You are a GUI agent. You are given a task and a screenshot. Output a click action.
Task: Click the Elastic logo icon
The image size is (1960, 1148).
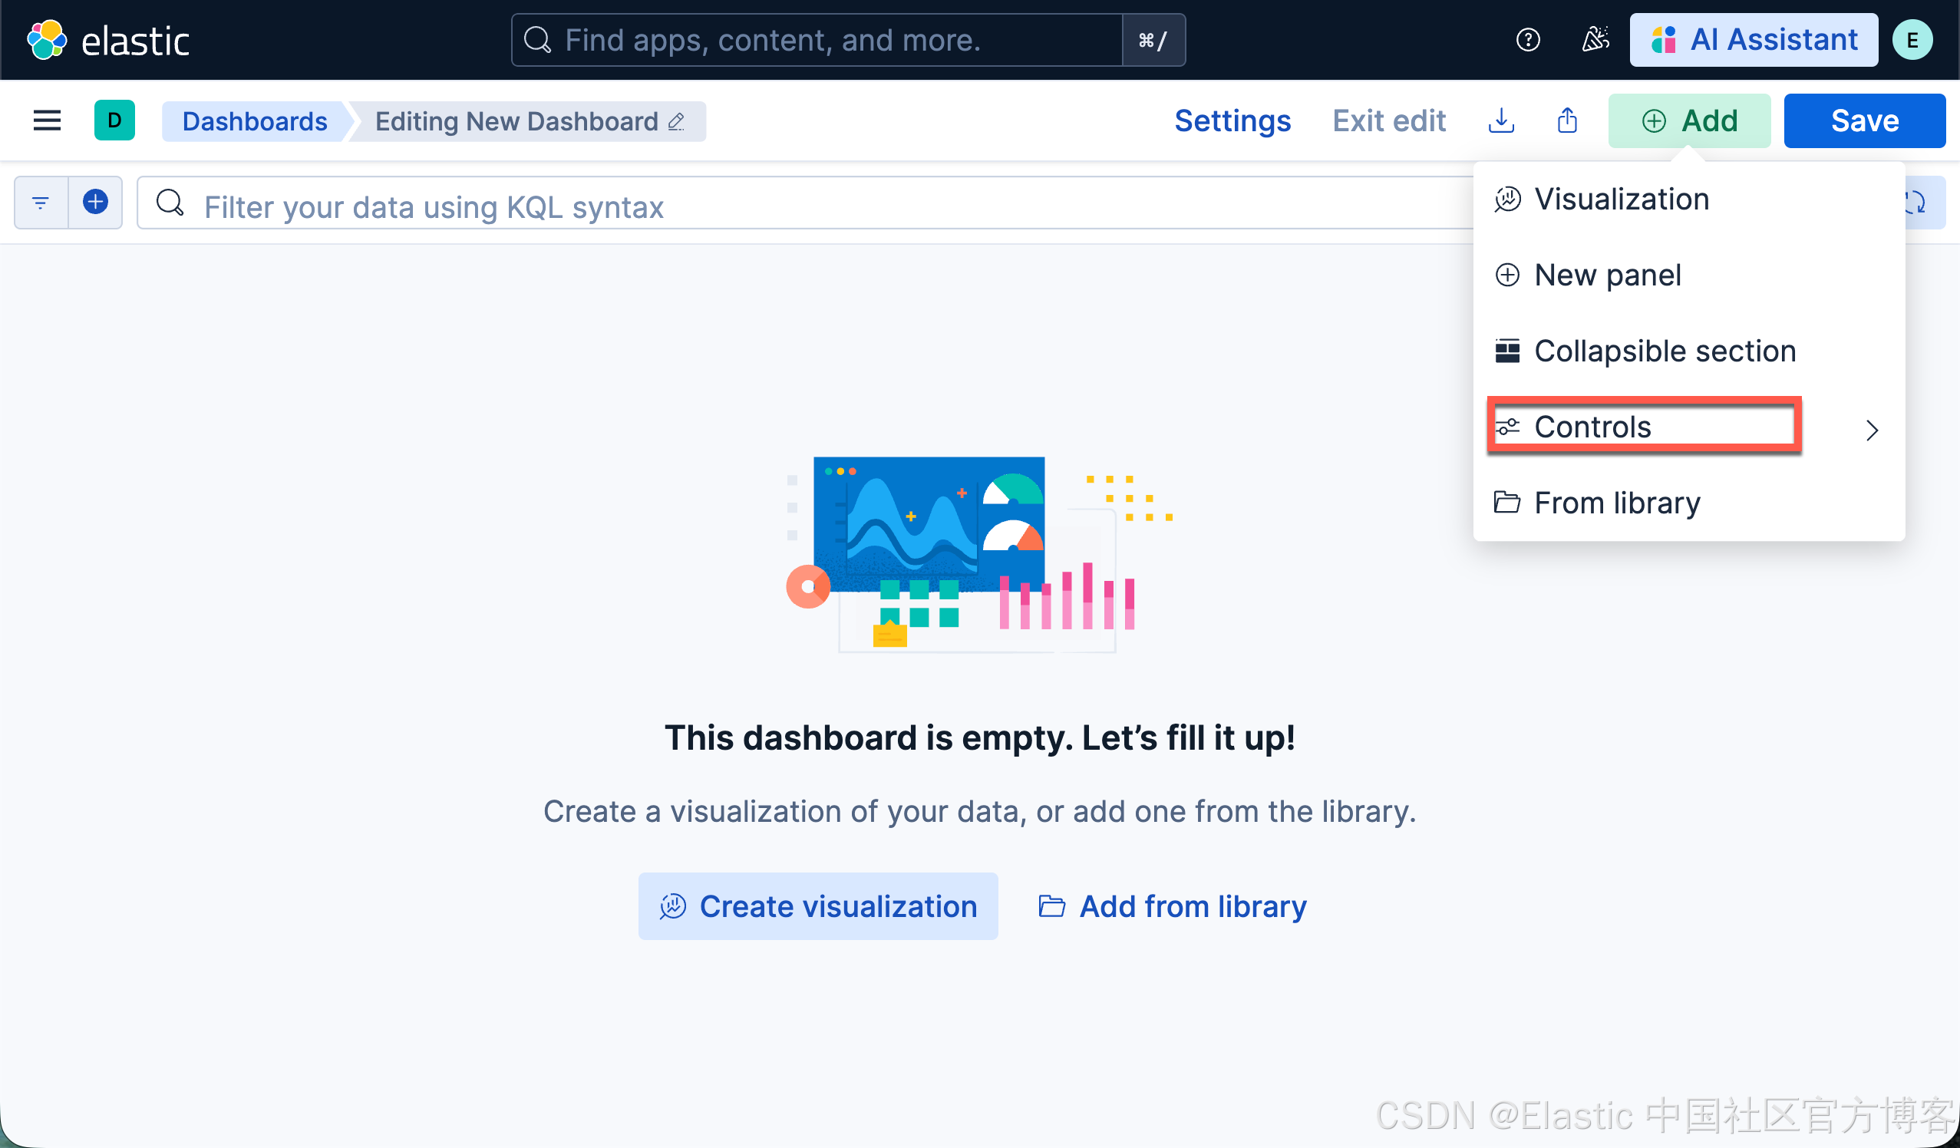click(47, 40)
